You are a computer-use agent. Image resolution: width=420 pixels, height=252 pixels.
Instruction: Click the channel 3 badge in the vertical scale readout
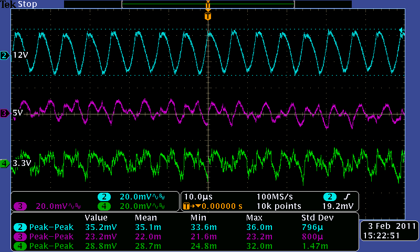point(20,206)
